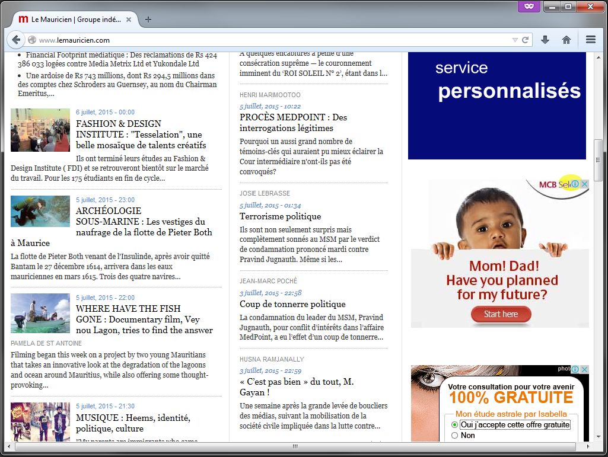The image size is (608, 457).
Task: Open AdChoices info on MCB ad
Action: pos(575,184)
